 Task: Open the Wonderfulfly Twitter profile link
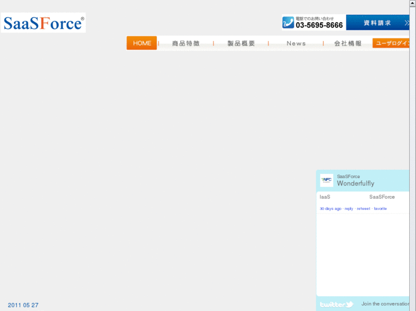(x=355, y=183)
